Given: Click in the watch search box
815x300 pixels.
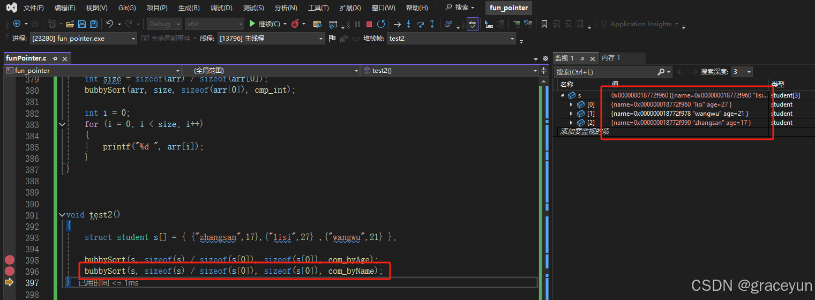Looking at the screenshot, I should (605, 72).
